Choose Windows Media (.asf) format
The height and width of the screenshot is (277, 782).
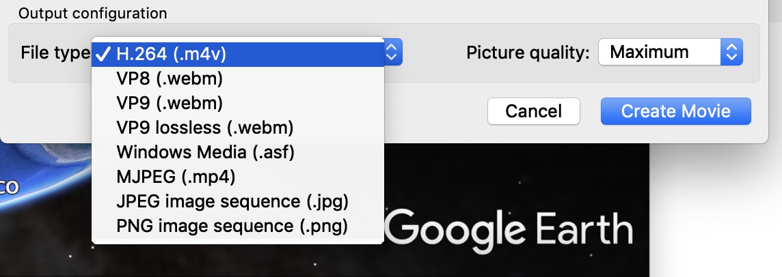pos(205,152)
